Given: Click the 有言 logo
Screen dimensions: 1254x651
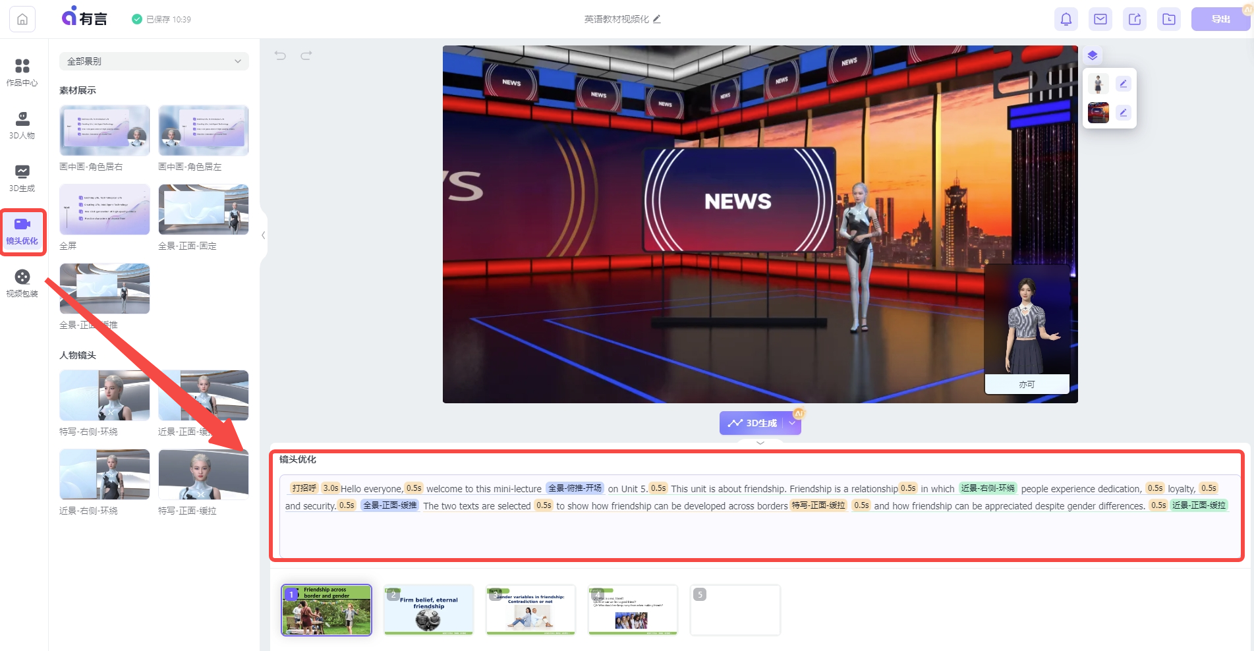Looking at the screenshot, I should click(x=84, y=18).
